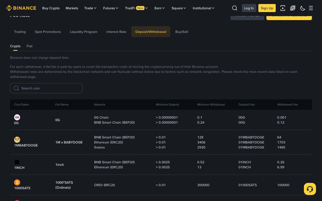Image resolution: width=322 pixels, height=201 pixels.
Task: Switch to the Interest Rate tab
Action: pos(116,32)
